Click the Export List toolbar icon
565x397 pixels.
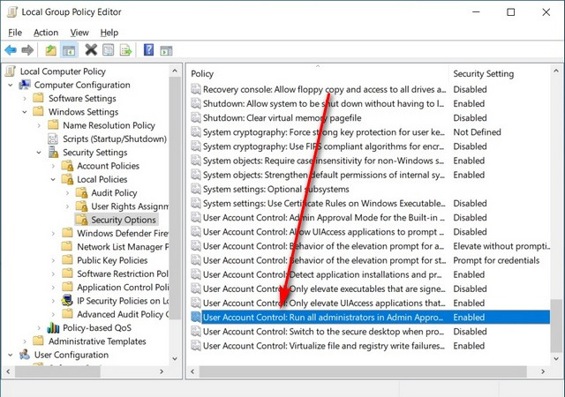click(x=125, y=50)
